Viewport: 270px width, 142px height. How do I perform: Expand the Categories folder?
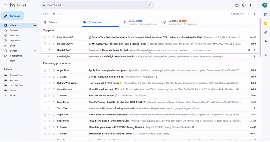click(3, 56)
